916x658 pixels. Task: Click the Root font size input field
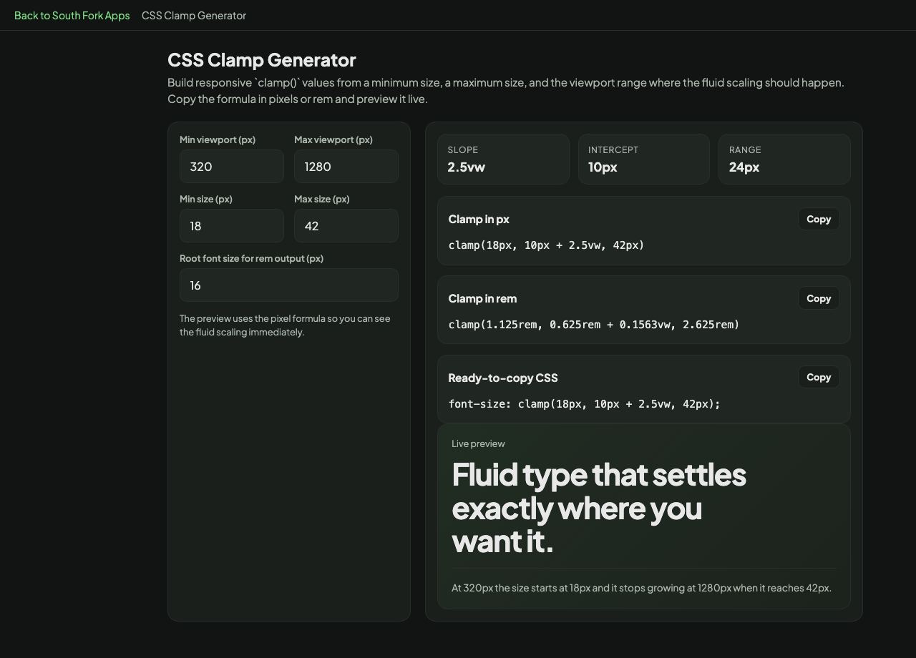tap(289, 285)
